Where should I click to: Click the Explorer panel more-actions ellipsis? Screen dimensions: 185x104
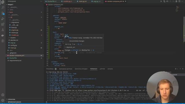pos(41,1)
